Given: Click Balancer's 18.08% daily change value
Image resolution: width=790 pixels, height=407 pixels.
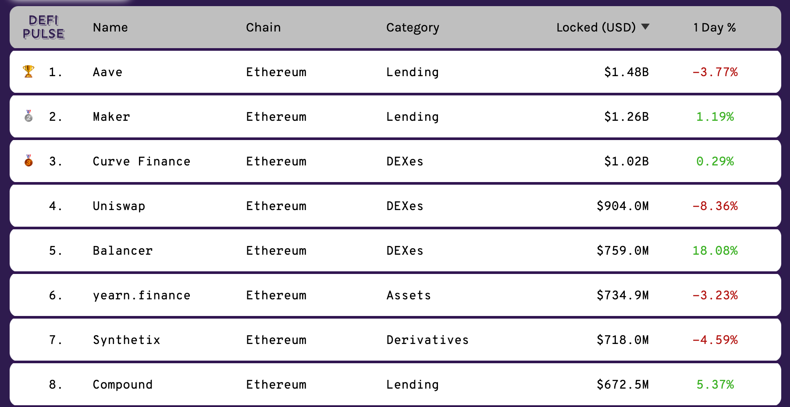Looking at the screenshot, I should (715, 251).
